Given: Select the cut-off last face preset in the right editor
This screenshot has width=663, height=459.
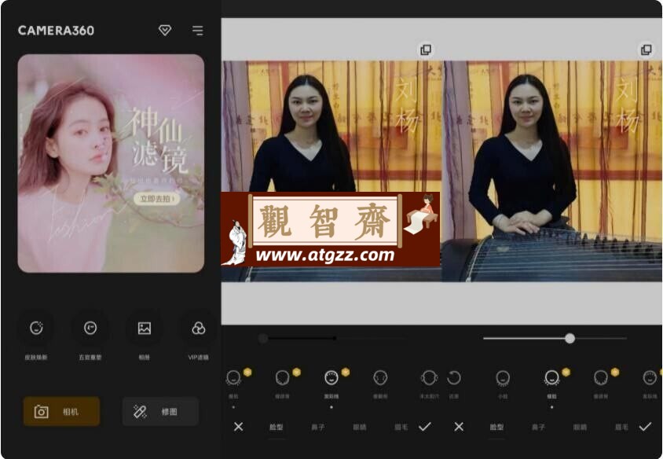Looking at the screenshot, I should click(x=650, y=377).
